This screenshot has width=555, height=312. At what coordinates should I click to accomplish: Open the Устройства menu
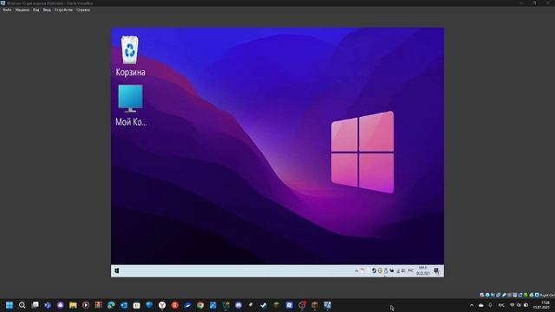point(63,10)
